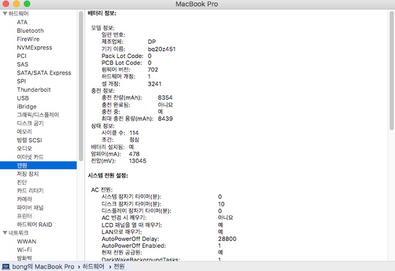This screenshot has height=271, width=395.
Task: Select NVMExpress in the sidebar
Action: pos(35,47)
